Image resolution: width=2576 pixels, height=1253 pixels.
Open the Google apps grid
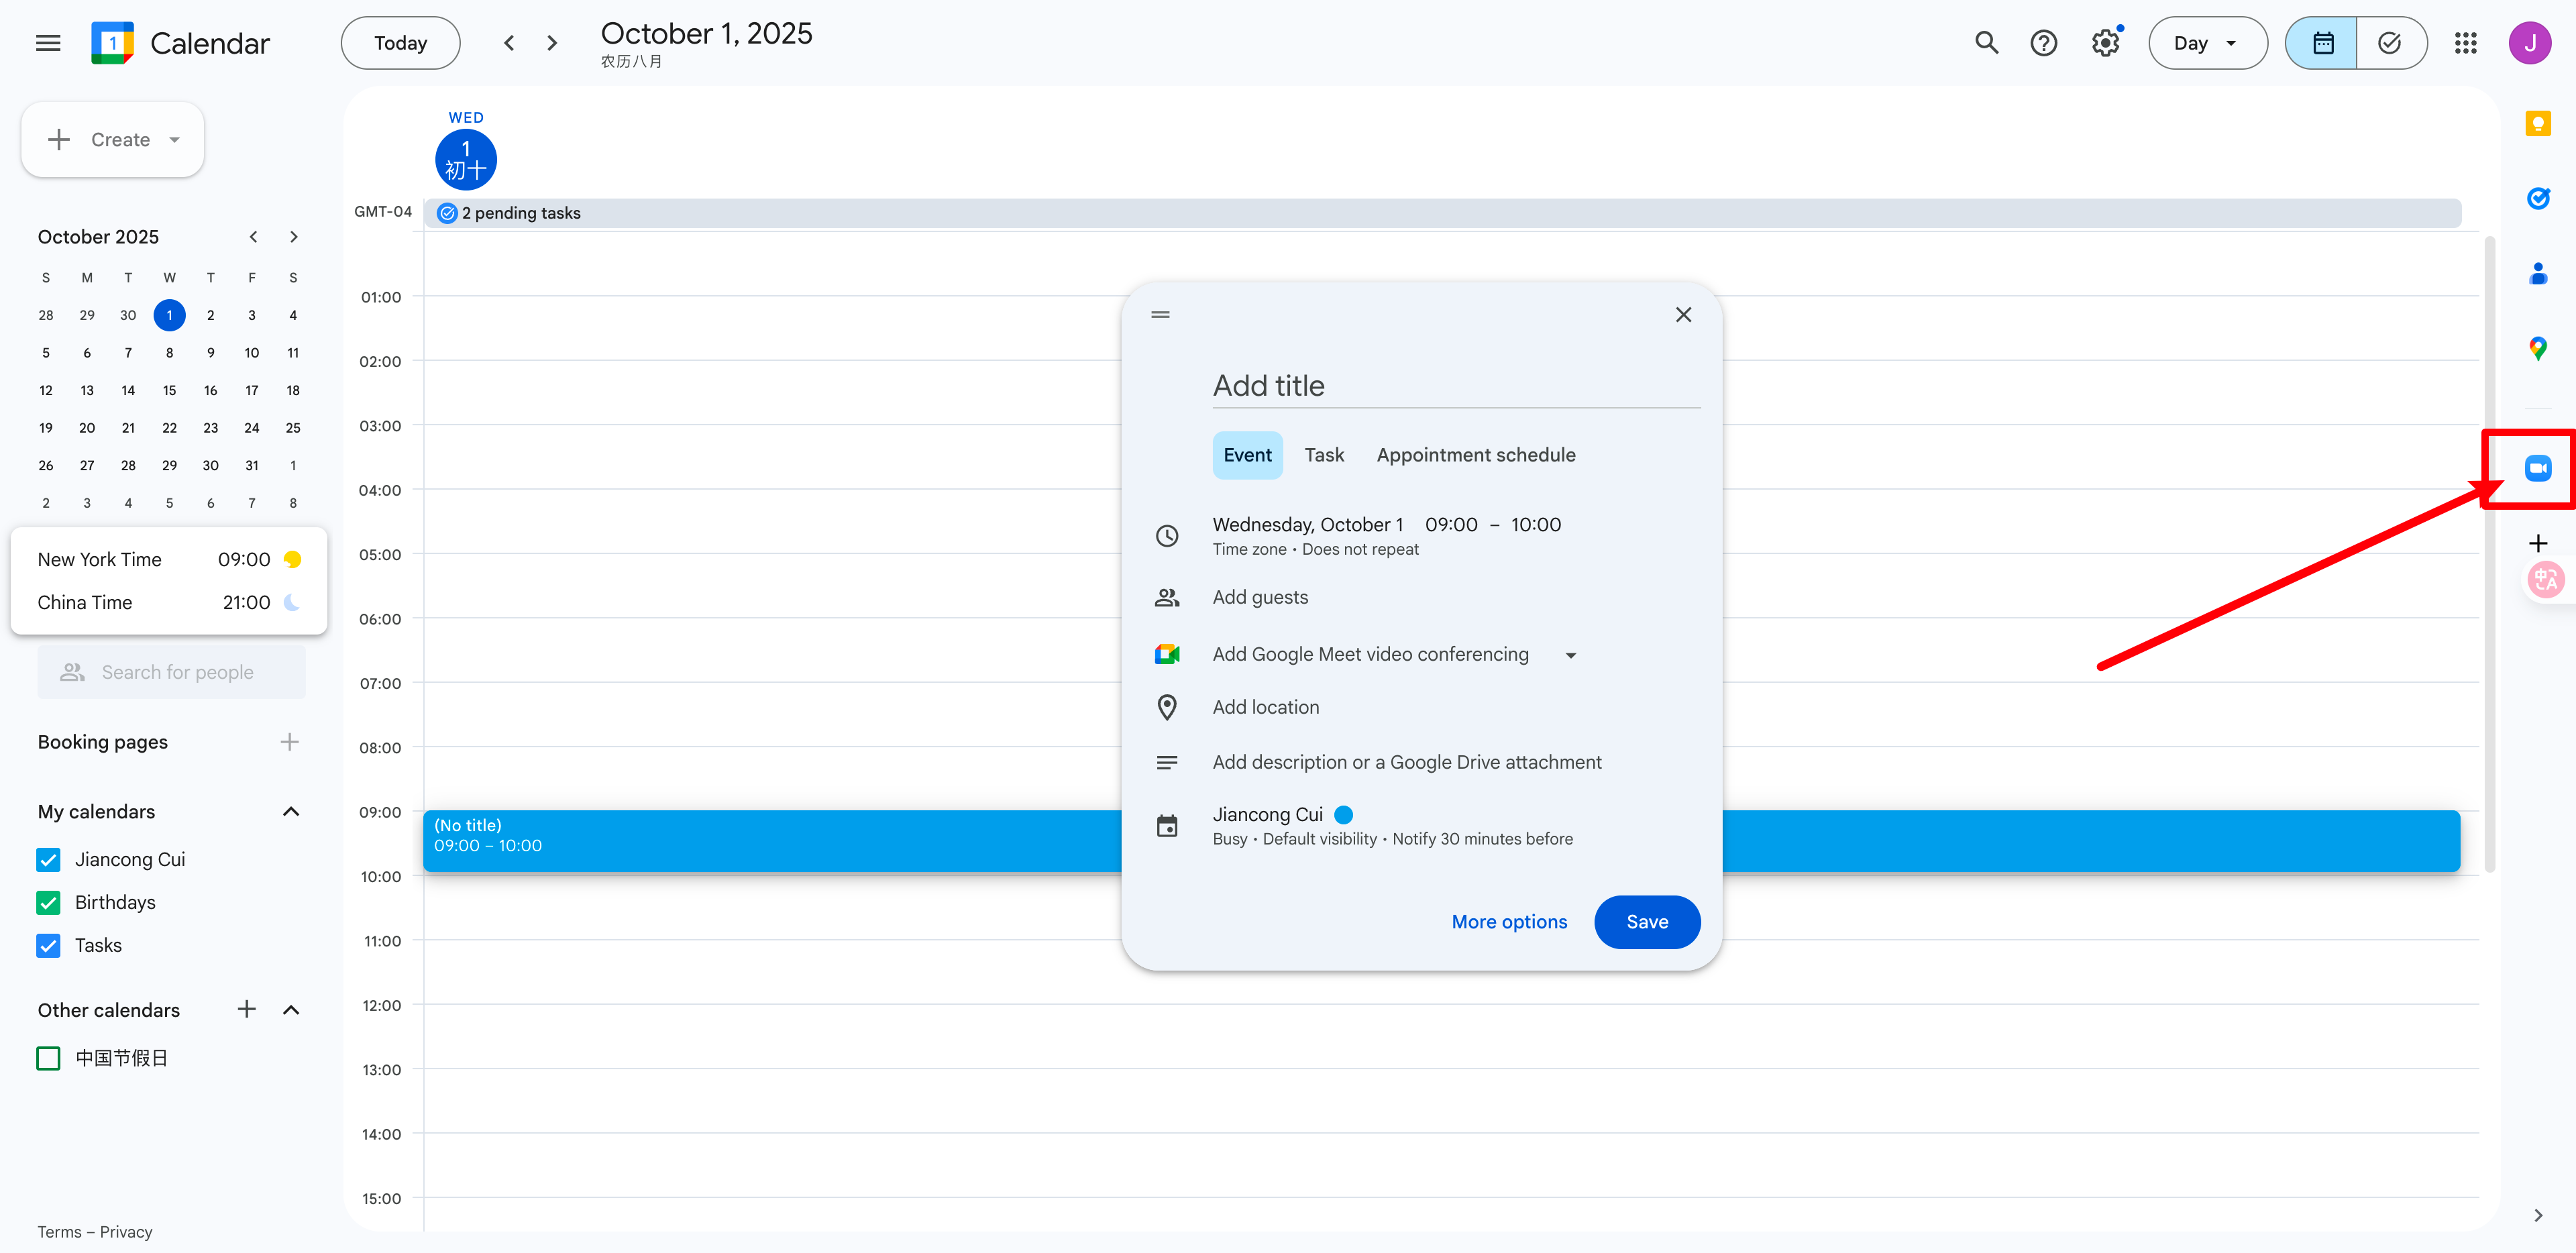(2465, 43)
